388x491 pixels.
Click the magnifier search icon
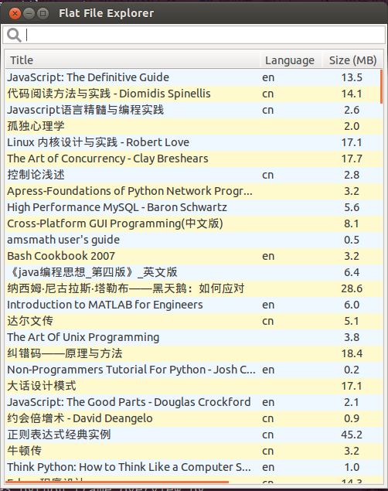click(x=14, y=35)
